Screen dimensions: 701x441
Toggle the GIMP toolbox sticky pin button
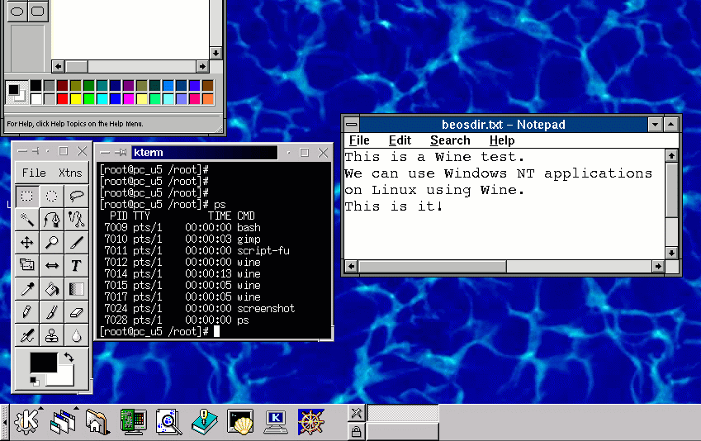[36, 151]
